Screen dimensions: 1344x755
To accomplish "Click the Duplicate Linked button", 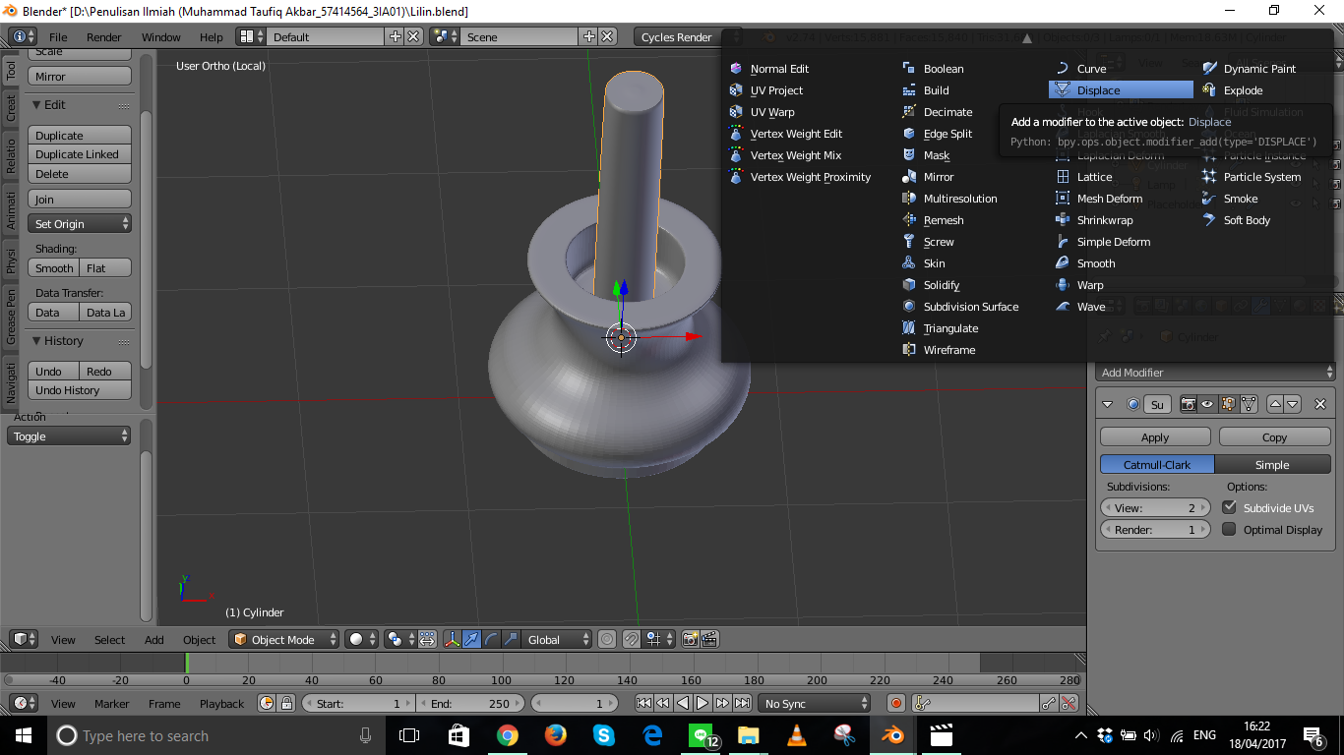I will tap(80, 154).
